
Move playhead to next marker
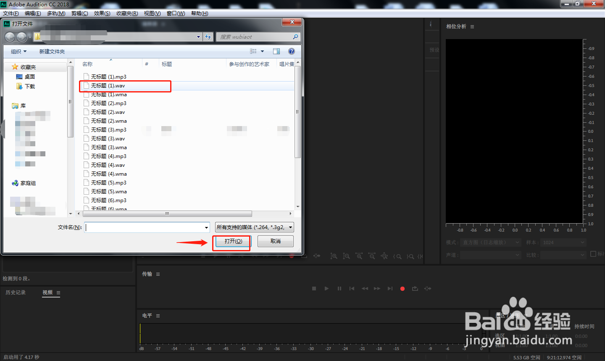390,289
